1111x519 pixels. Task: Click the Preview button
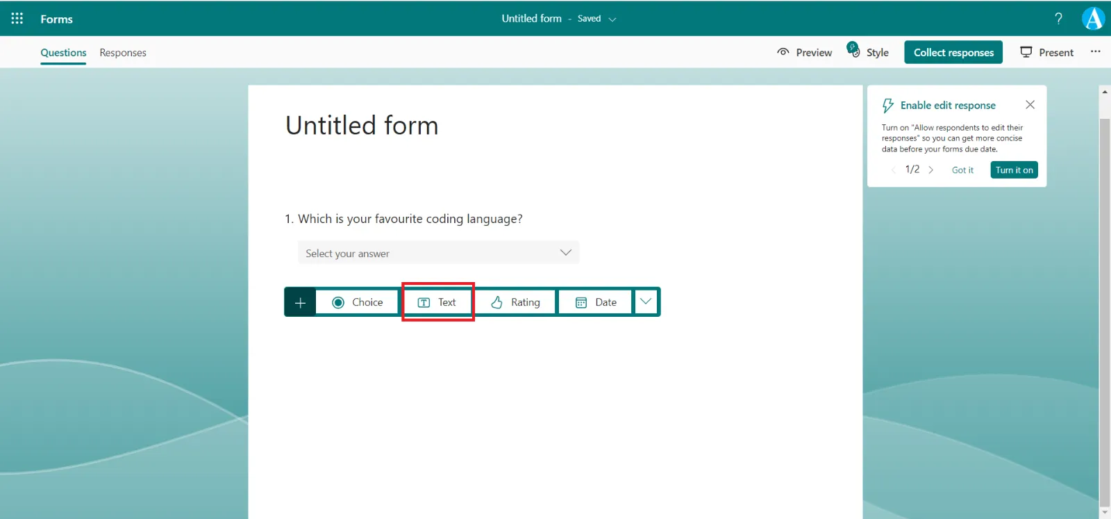click(x=804, y=52)
